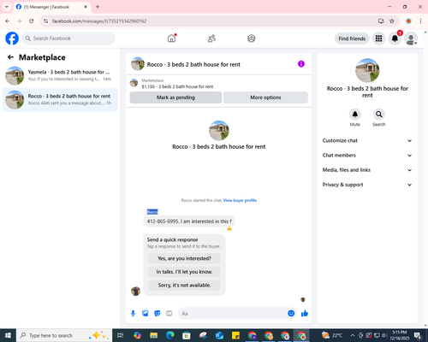Click More options button
This screenshot has height=342, width=428.
265,97
